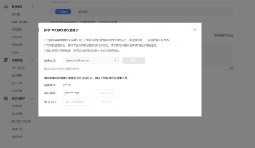Click the 数据统计 section header text
The height and width of the screenshot is (148, 255).
[17, 7]
